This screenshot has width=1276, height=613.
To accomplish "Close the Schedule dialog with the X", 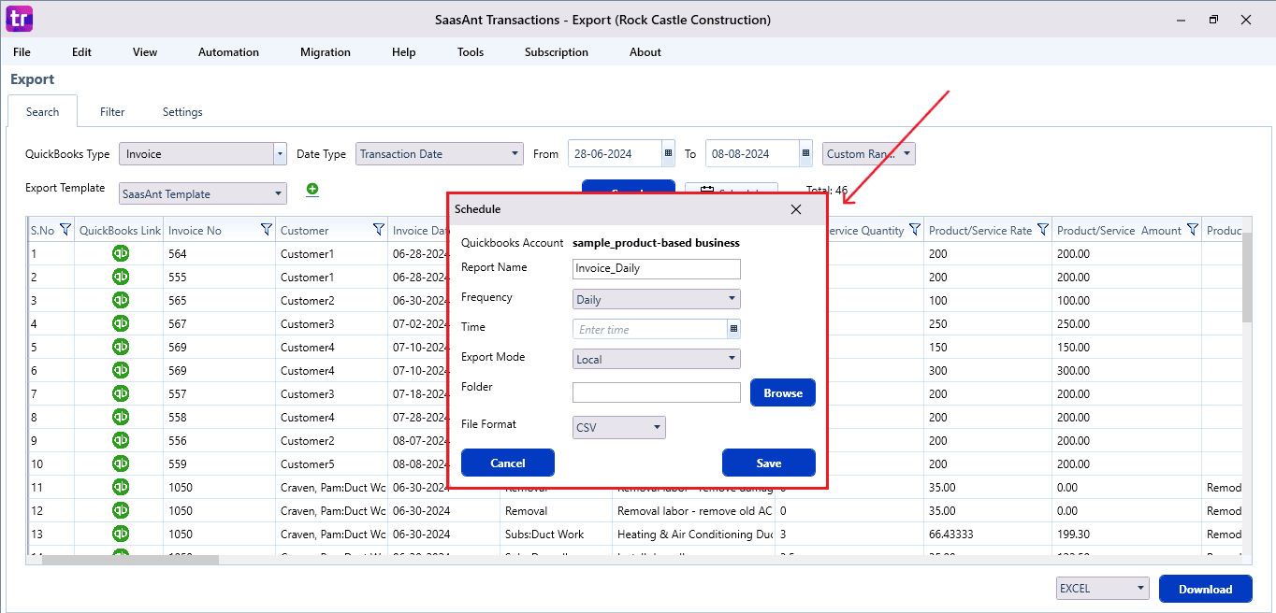I will pyautogui.click(x=796, y=209).
